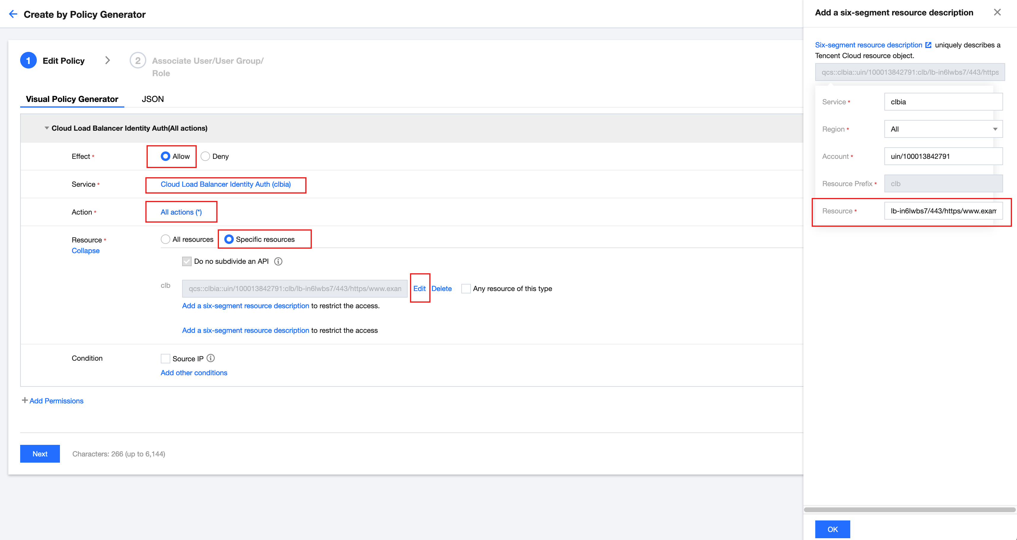The height and width of the screenshot is (540, 1017).
Task: Switch to the JSON tab
Action: [152, 99]
